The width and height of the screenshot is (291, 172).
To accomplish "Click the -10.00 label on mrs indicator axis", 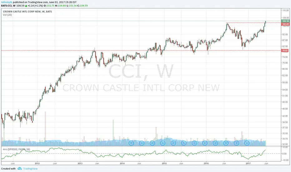I will click(285, 160).
